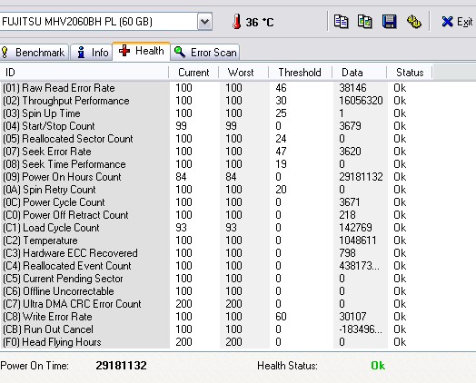
Task: Switch to the Info tab
Action: 92,53
